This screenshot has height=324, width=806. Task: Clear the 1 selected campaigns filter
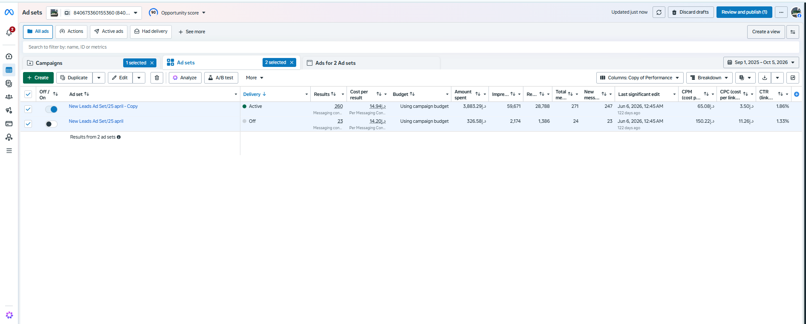[x=152, y=63]
